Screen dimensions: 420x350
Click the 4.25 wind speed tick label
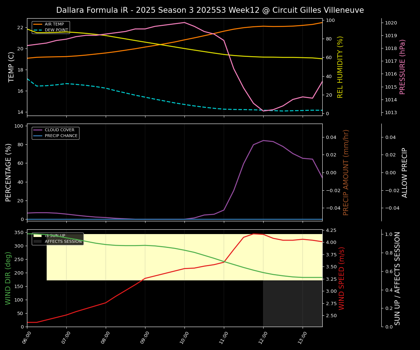pyautogui.click(x=331, y=230)
